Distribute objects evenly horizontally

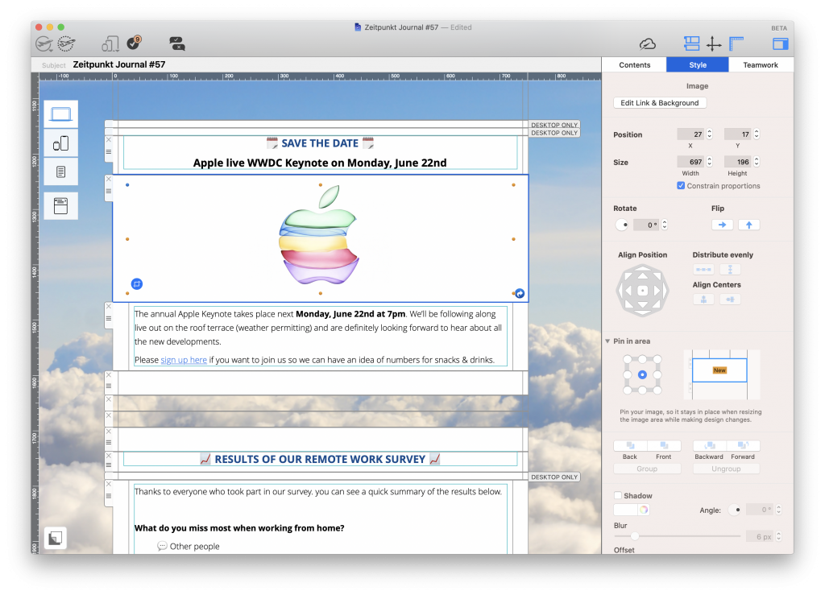703,270
